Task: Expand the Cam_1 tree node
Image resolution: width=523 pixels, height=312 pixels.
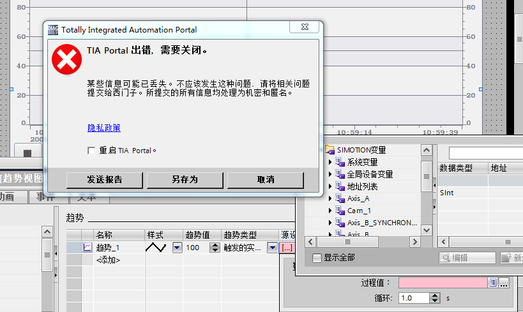Action: 330,211
